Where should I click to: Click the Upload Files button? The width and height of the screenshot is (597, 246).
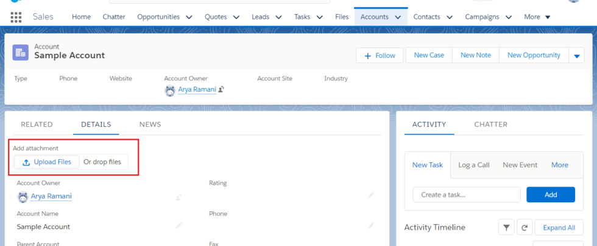coord(47,162)
